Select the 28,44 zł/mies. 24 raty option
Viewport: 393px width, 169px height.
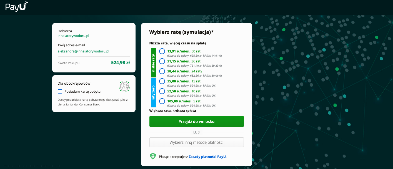point(162,71)
